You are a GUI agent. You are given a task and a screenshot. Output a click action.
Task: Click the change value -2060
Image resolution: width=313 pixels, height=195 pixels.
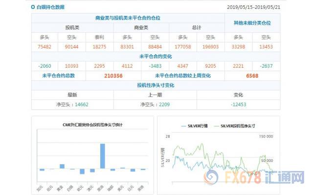(x=45, y=66)
